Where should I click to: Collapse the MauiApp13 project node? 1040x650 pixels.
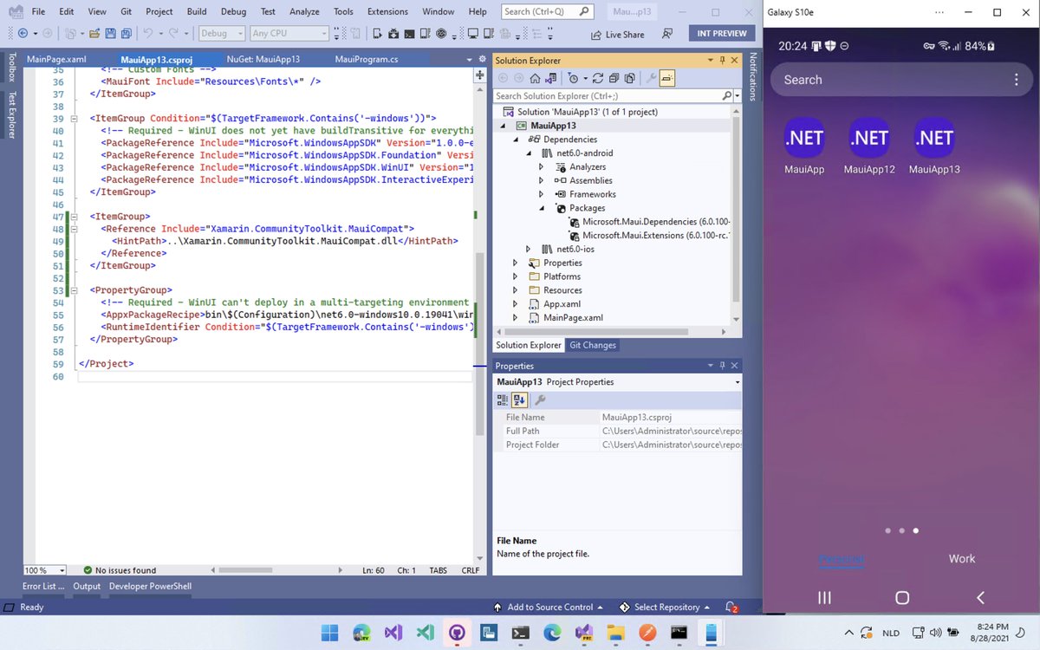(504, 126)
